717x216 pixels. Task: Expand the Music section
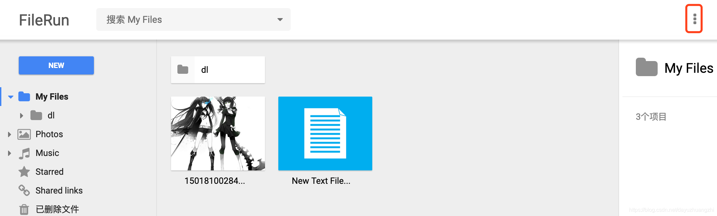pos(9,153)
